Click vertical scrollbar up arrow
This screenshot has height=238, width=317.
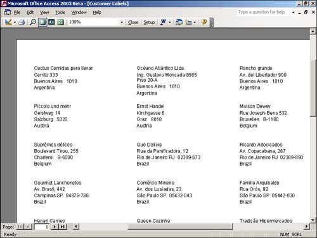point(313,31)
